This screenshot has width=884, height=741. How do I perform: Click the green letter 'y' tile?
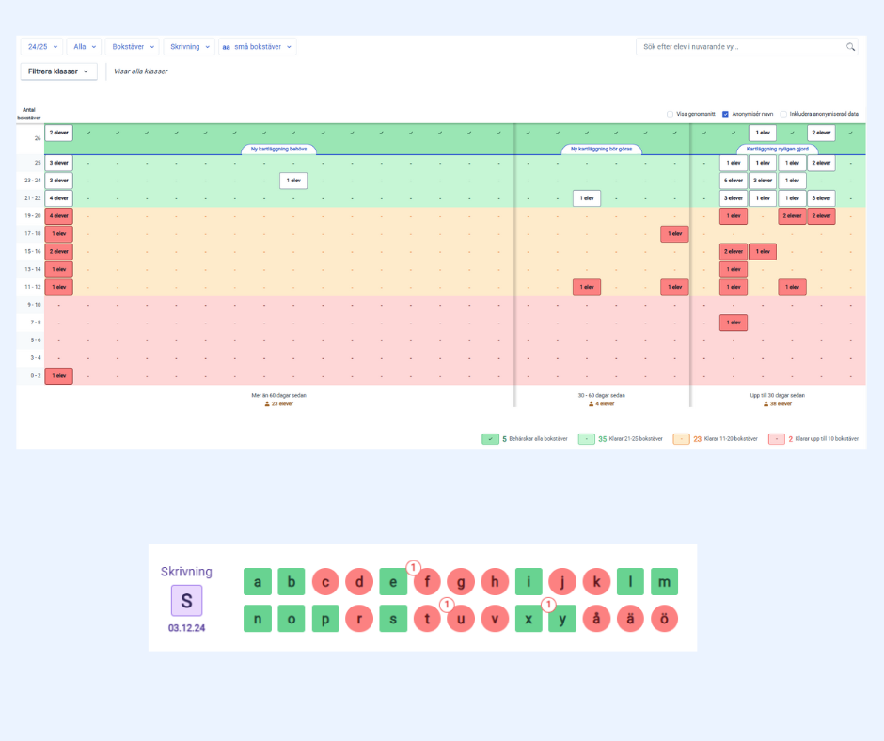point(562,619)
